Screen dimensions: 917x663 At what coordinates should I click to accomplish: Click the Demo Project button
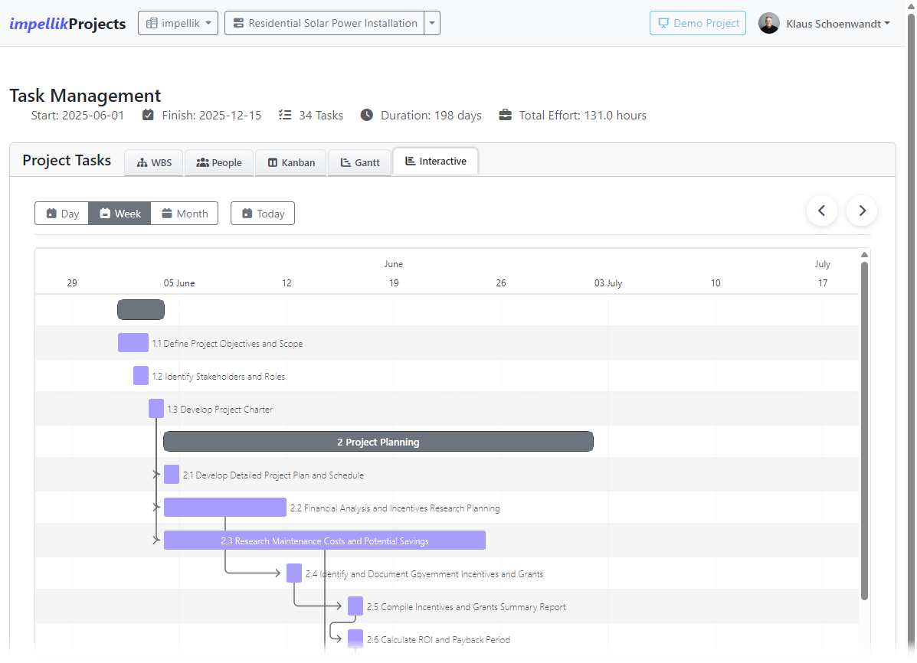pyautogui.click(x=698, y=24)
